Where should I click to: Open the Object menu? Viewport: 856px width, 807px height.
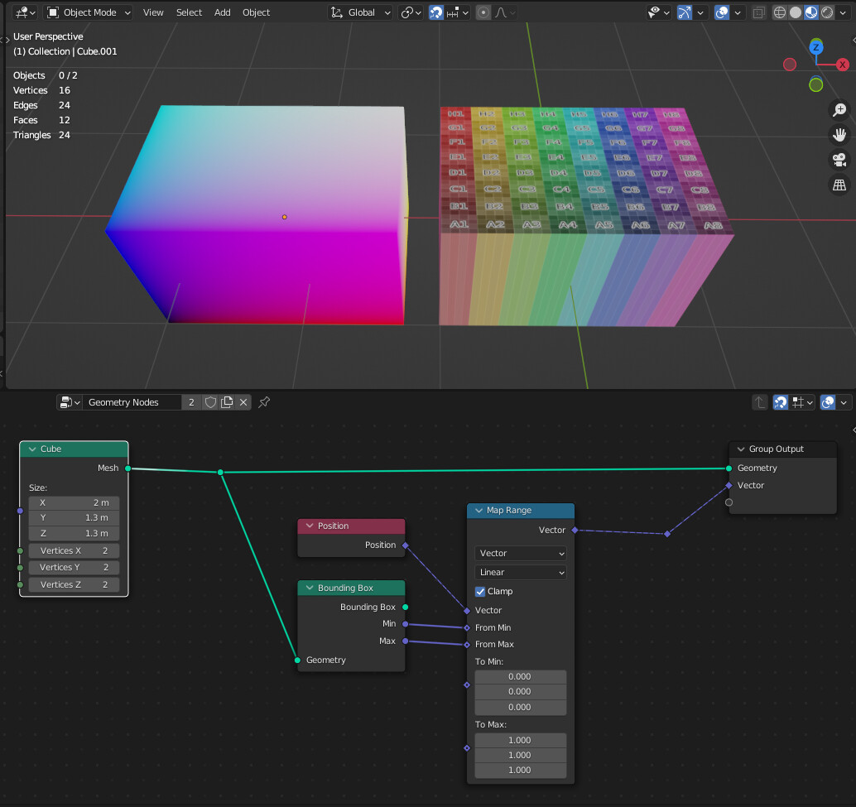256,12
